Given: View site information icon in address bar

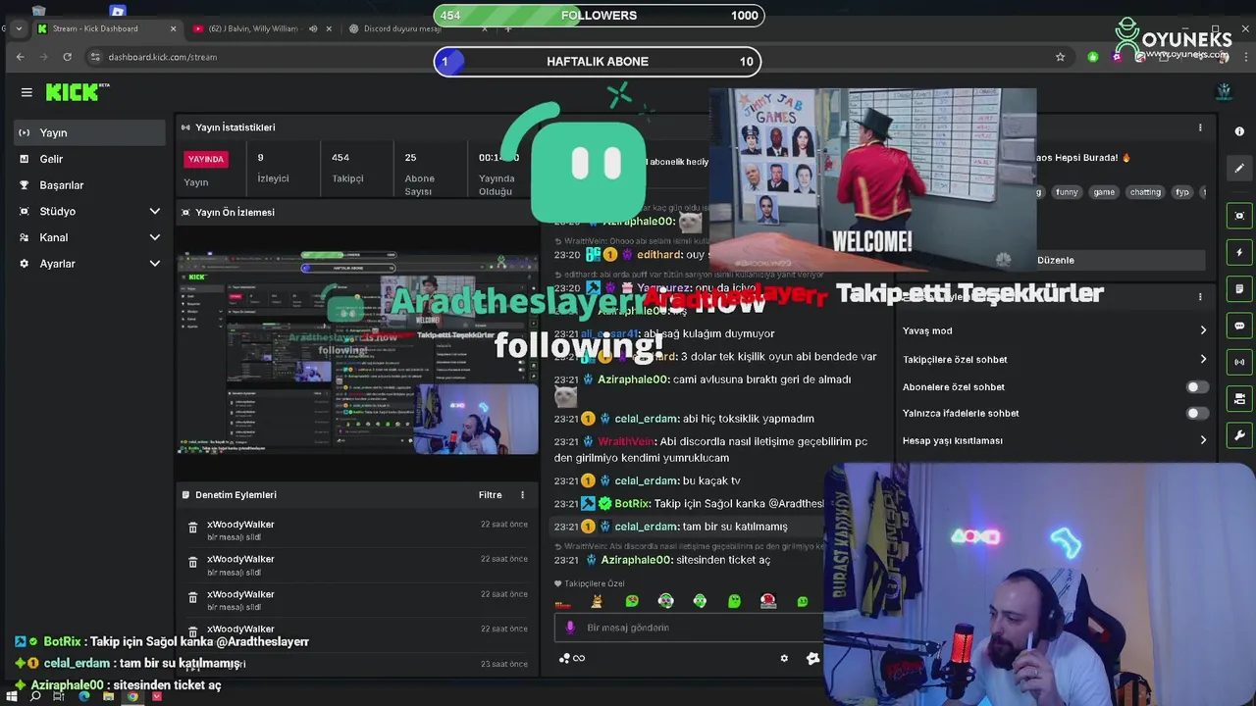Looking at the screenshot, I should 95,57.
